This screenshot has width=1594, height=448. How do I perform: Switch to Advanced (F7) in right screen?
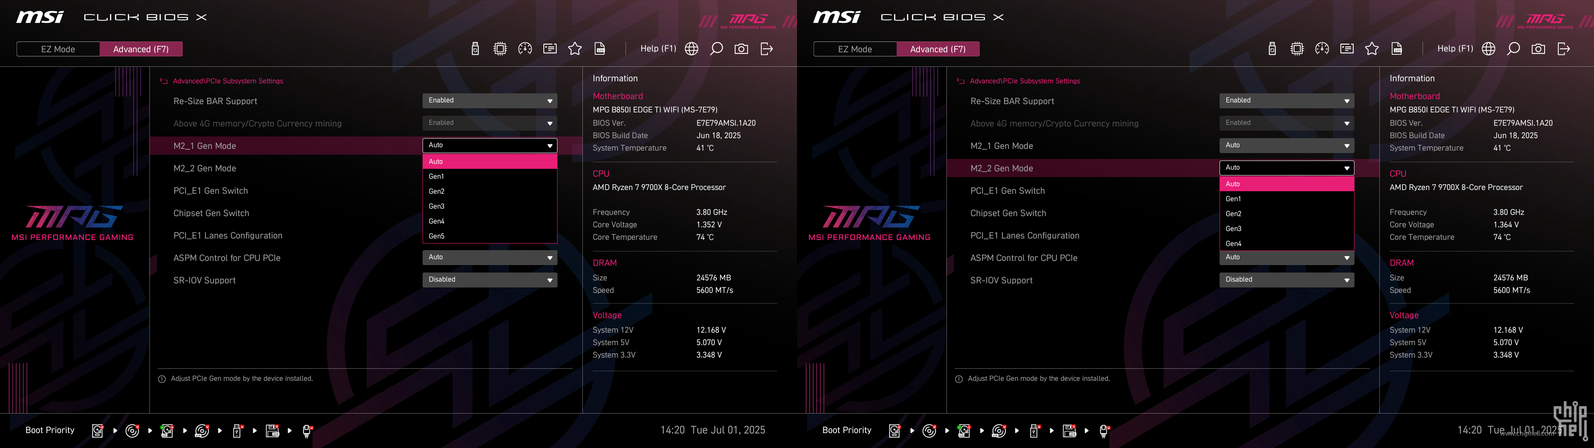point(938,49)
